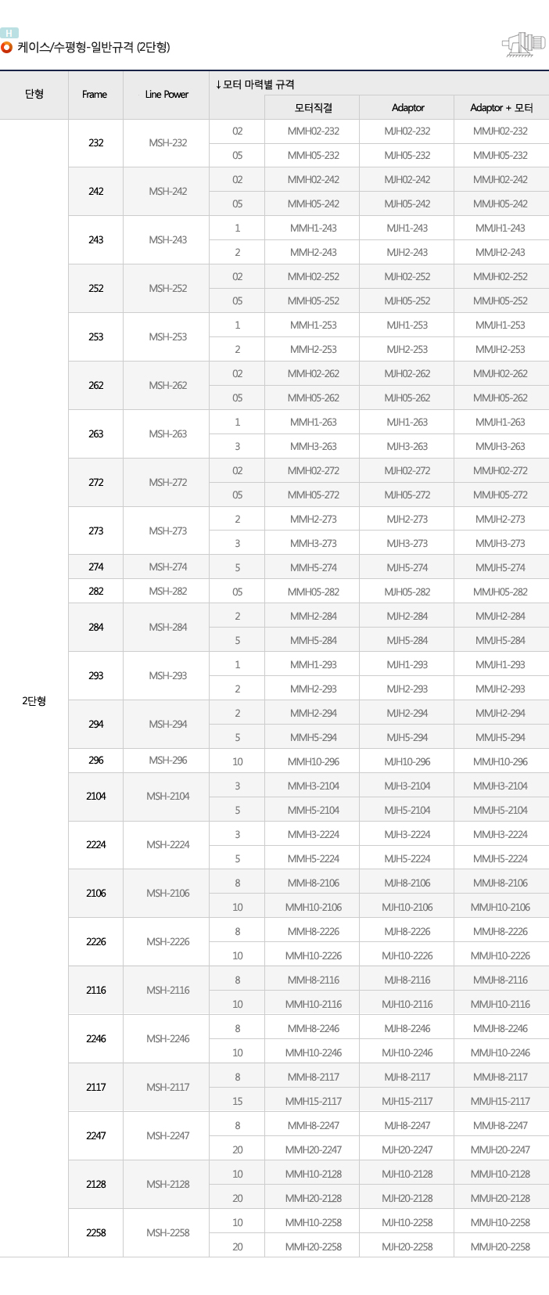Select the Line Power column header

pyautogui.click(x=167, y=95)
